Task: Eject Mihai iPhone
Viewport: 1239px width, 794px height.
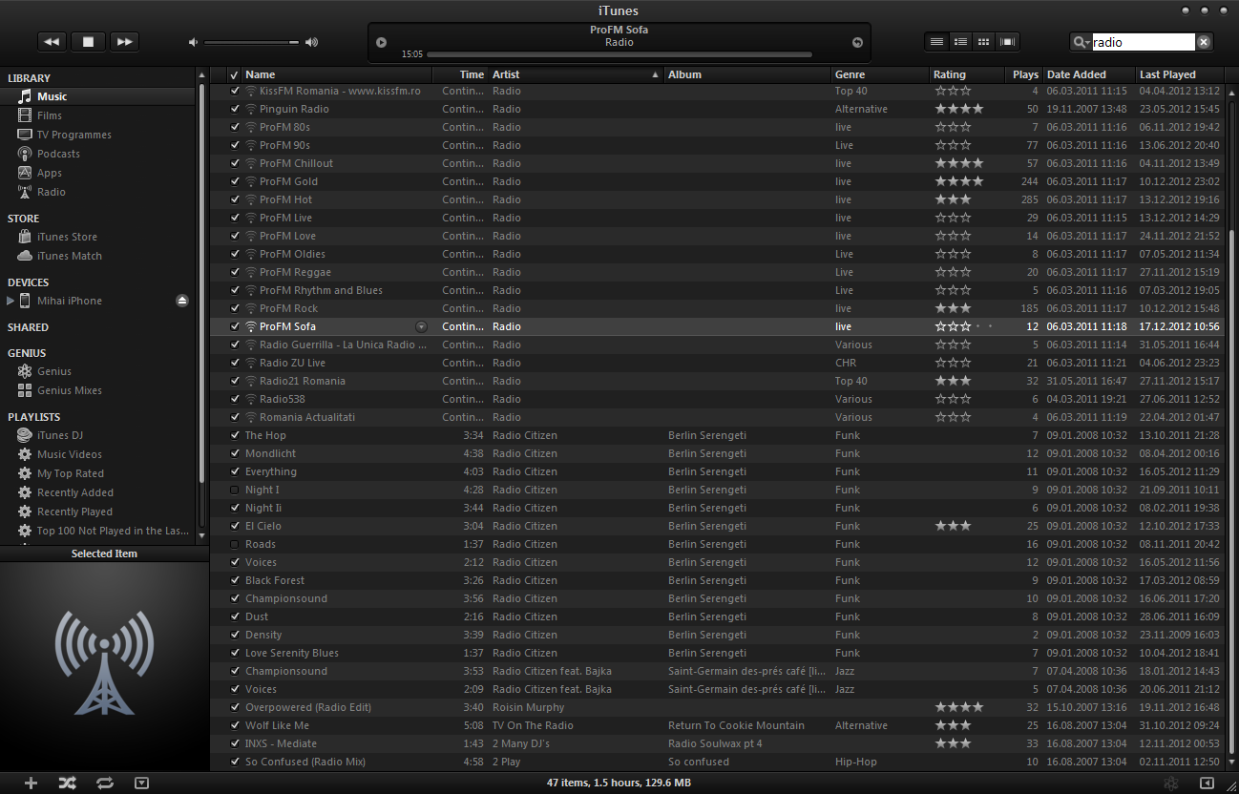Action: pyautogui.click(x=182, y=301)
